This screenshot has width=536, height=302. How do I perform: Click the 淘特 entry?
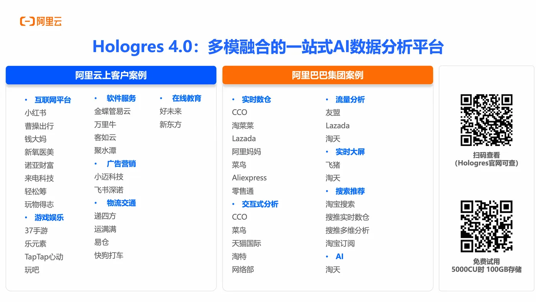(239, 257)
